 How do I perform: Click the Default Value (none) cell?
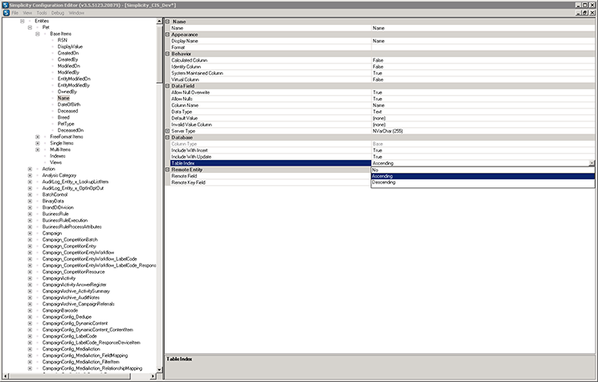pyautogui.click(x=483, y=118)
